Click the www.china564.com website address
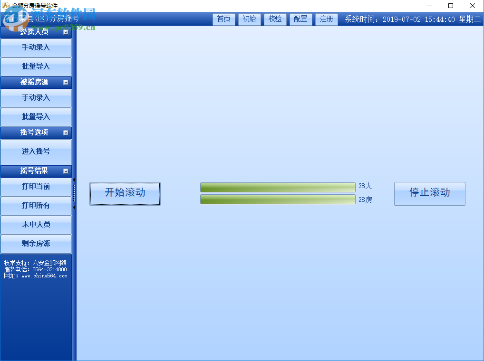 [x=44, y=276]
